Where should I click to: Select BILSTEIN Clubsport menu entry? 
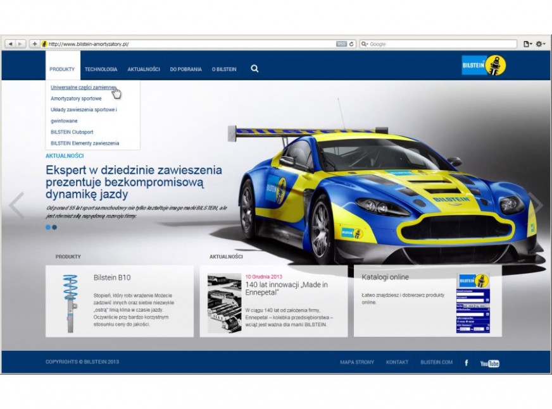(x=72, y=132)
